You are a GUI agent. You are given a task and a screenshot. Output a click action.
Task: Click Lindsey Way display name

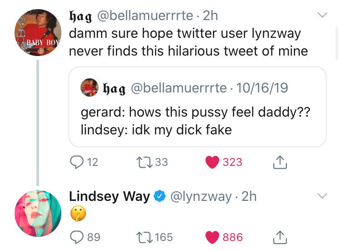click(x=109, y=196)
